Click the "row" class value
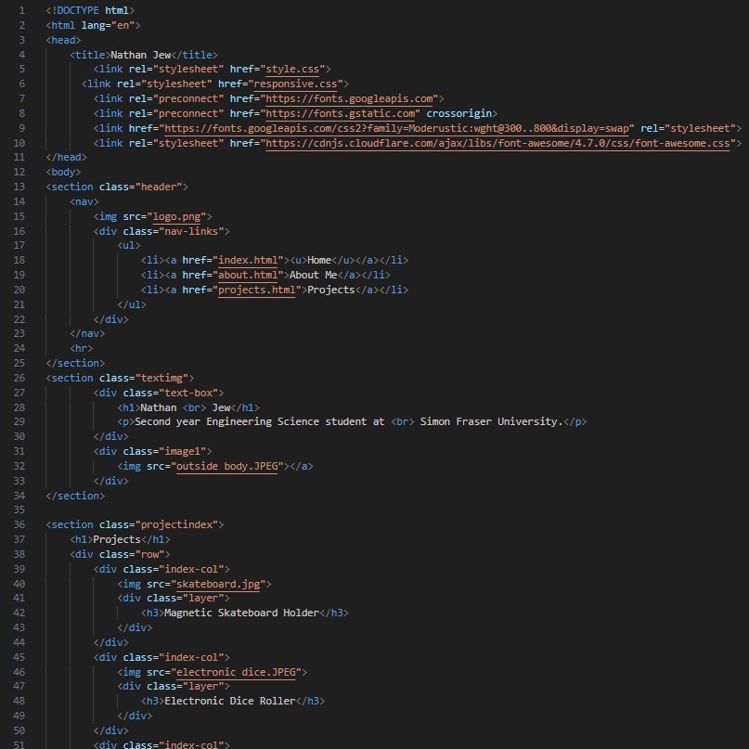 point(149,554)
